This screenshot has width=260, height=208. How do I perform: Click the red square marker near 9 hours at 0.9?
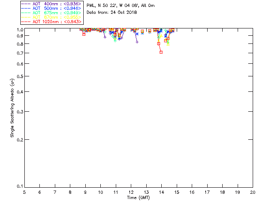84,34
